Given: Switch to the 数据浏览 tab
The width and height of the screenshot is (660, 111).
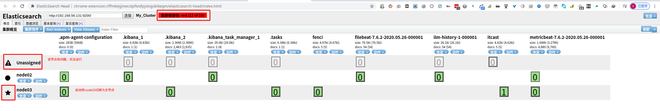Looking at the screenshot, I should [32, 23].
